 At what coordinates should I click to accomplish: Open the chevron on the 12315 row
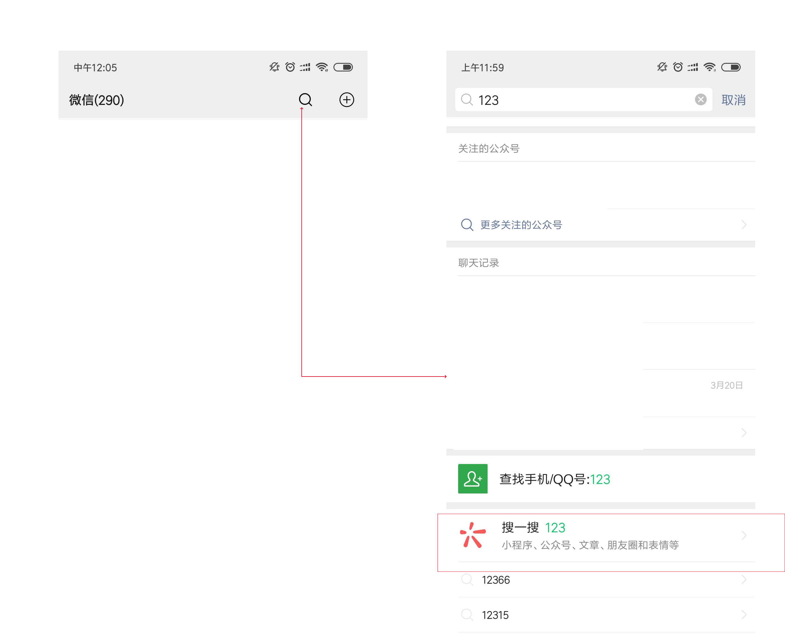click(744, 615)
